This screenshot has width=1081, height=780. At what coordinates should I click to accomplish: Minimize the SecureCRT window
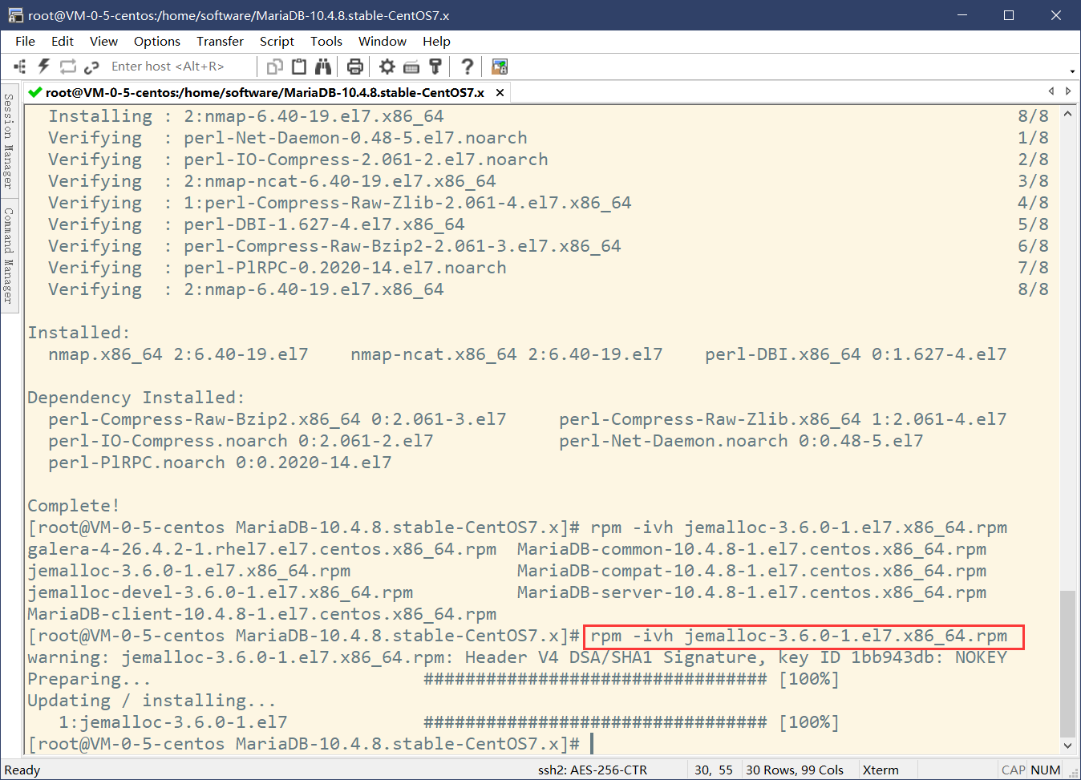pos(962,15)
